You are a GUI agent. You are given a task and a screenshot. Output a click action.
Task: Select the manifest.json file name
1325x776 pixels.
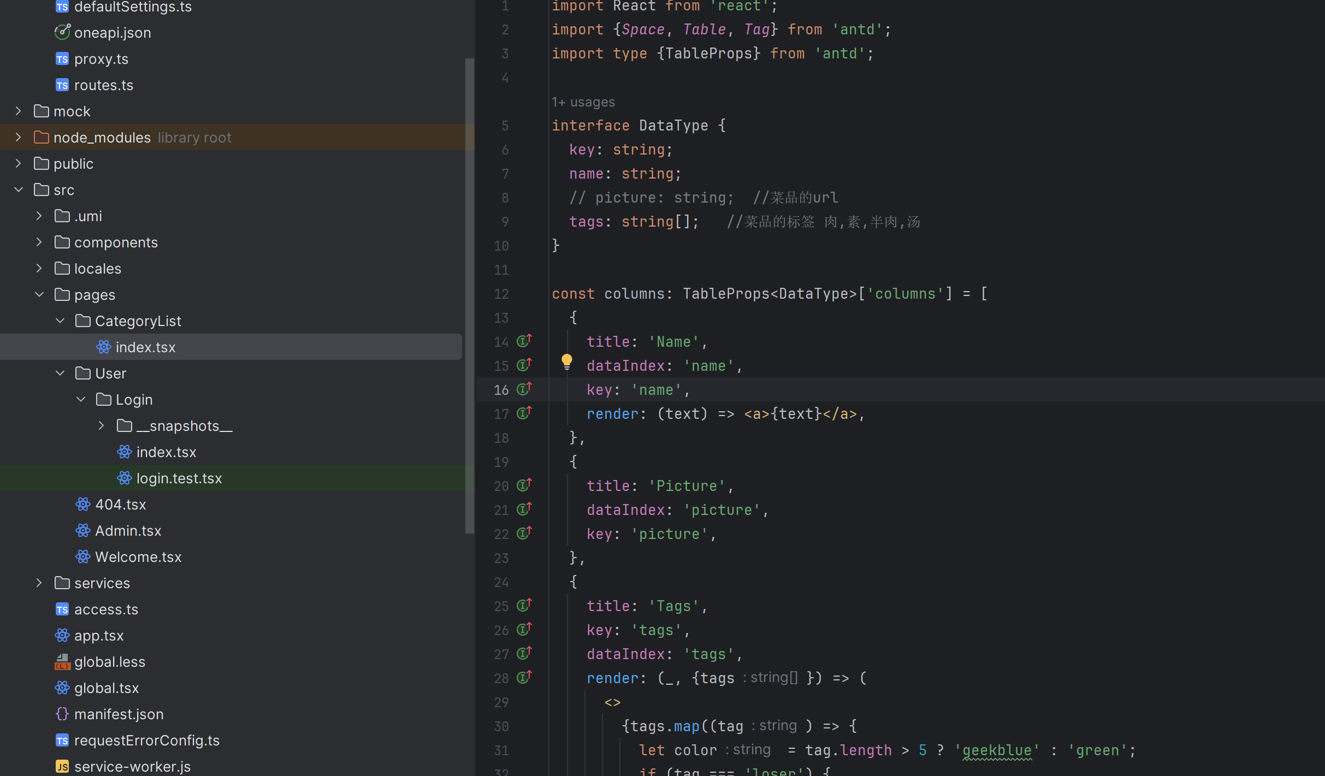[119, 714]
